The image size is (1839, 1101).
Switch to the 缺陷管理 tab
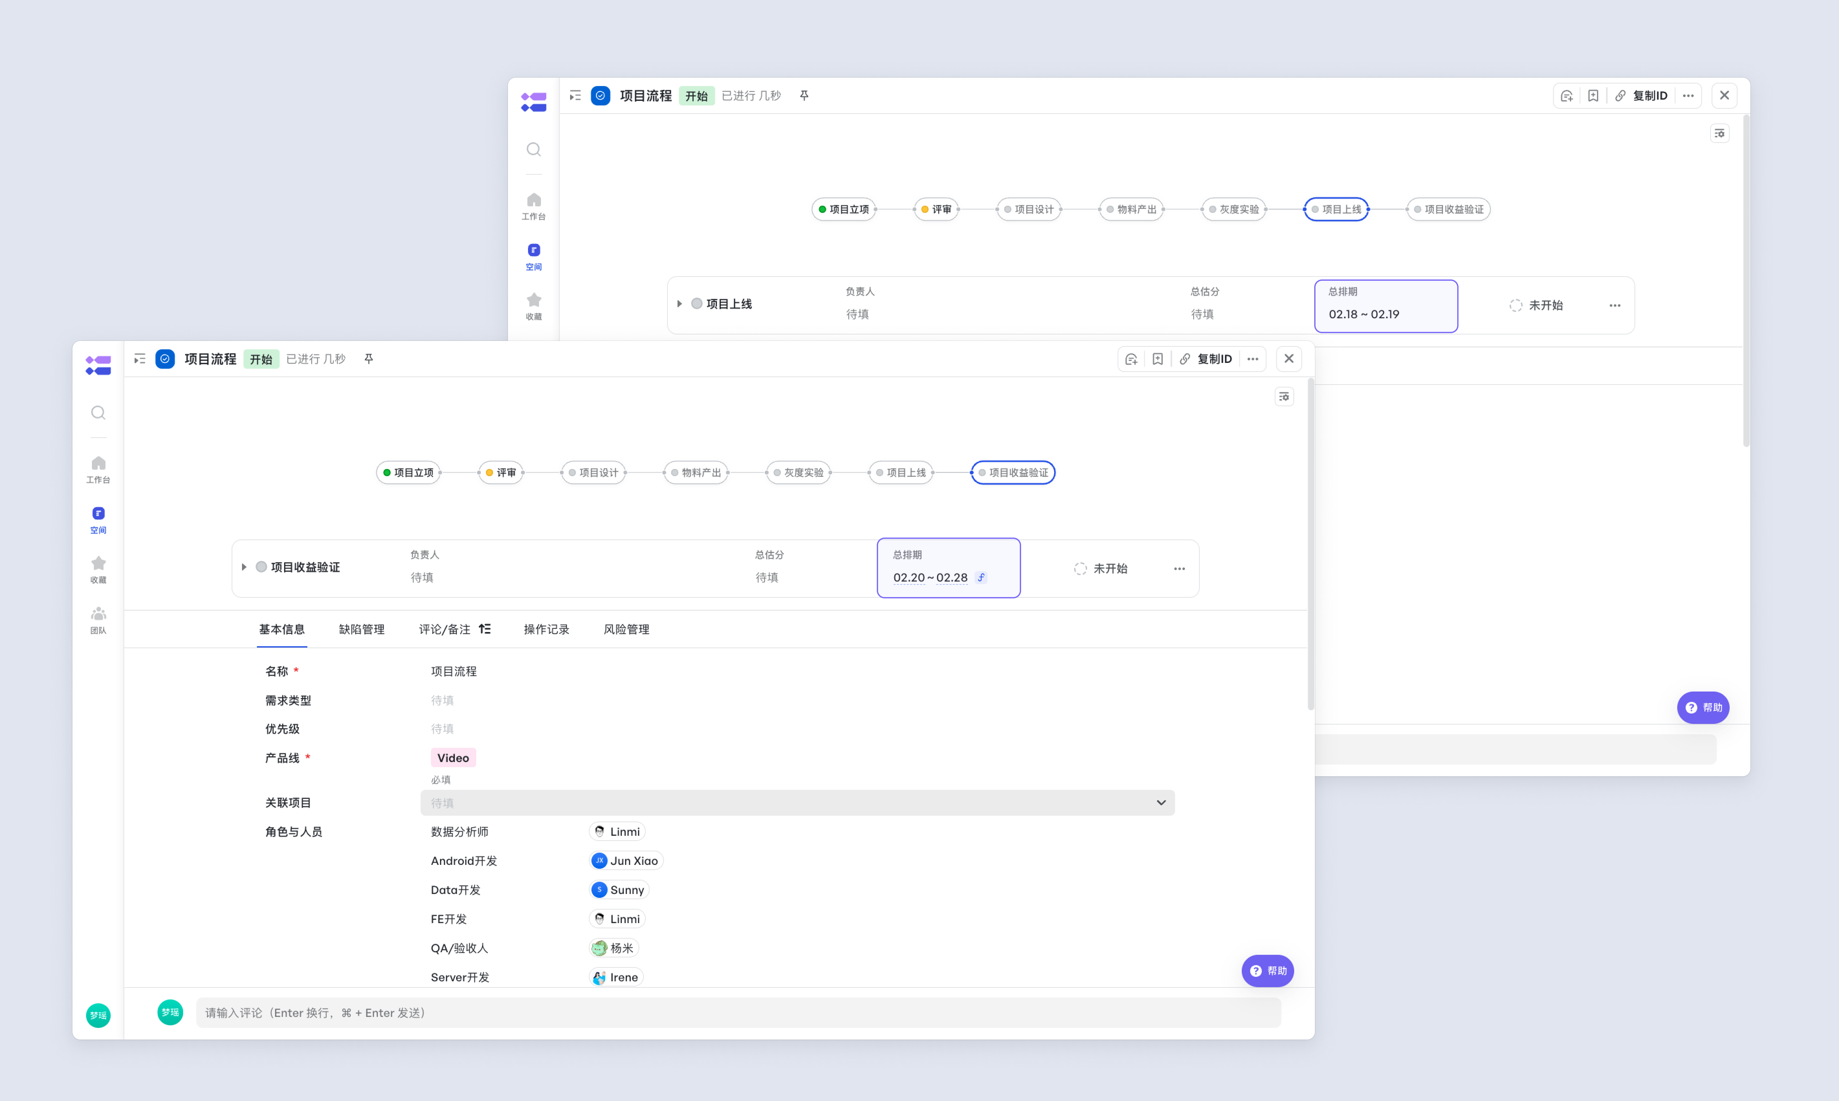pos(361,629)
